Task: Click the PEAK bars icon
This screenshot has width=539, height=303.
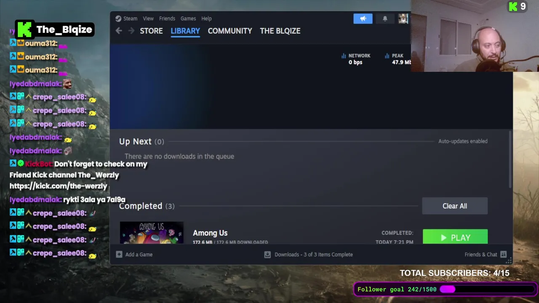Action: (387, 56)
